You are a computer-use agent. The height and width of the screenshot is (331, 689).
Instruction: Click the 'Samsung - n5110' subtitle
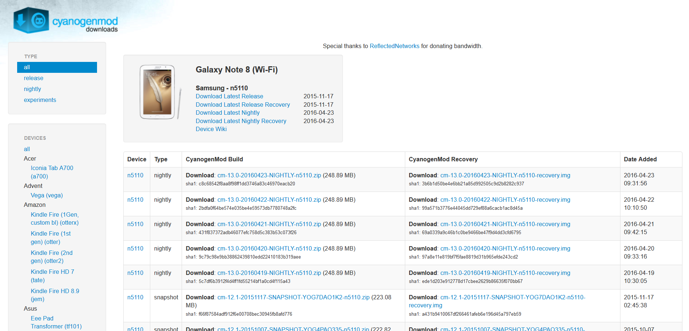coord(222,88)
